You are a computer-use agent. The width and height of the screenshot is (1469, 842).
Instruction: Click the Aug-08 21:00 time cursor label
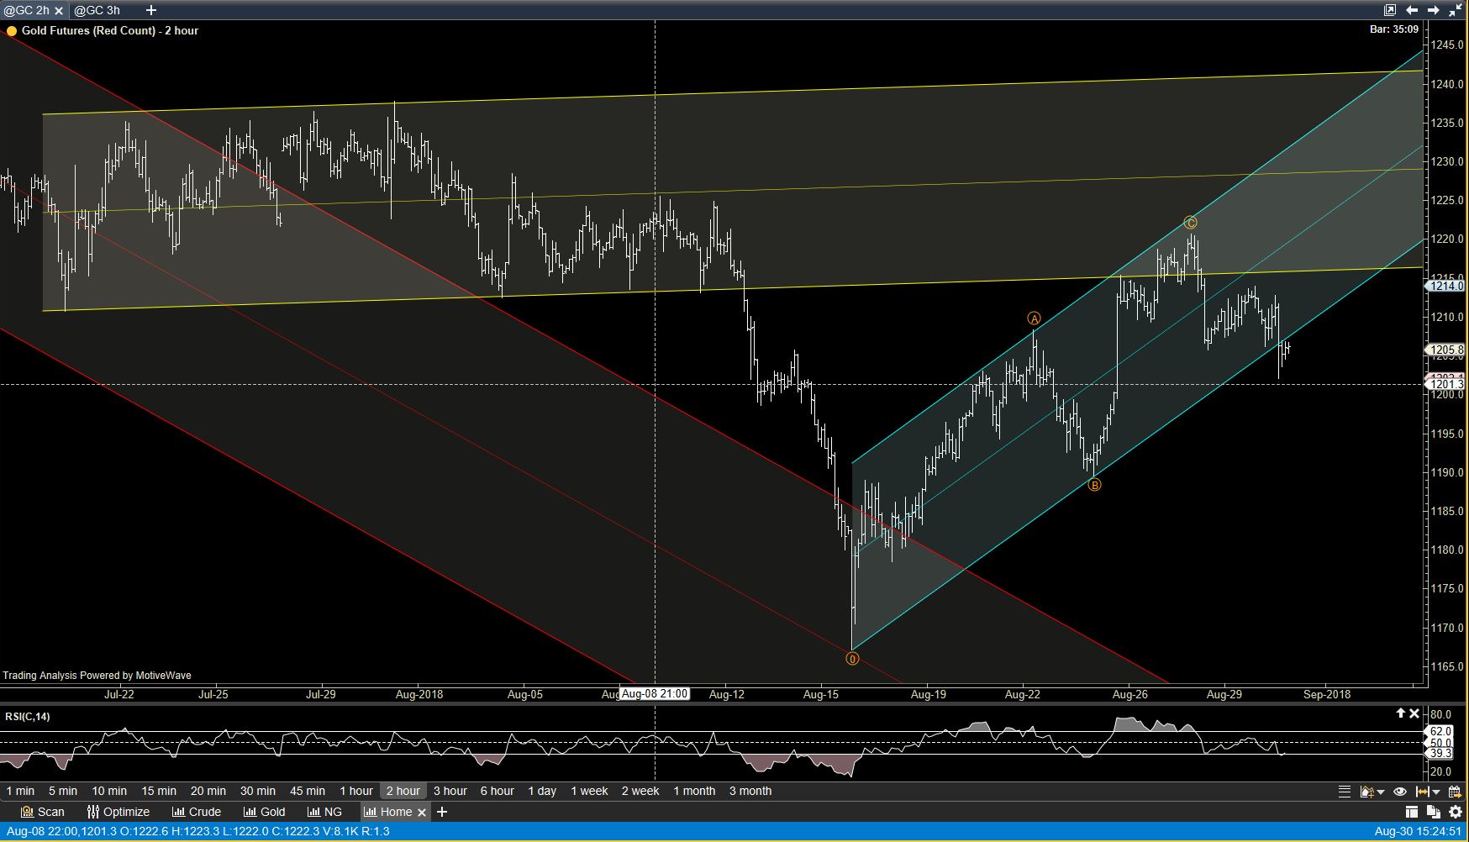click(655, 694)
